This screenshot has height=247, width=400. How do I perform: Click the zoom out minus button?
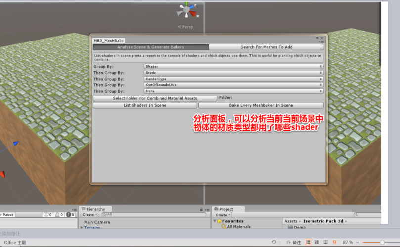(357, 242)
